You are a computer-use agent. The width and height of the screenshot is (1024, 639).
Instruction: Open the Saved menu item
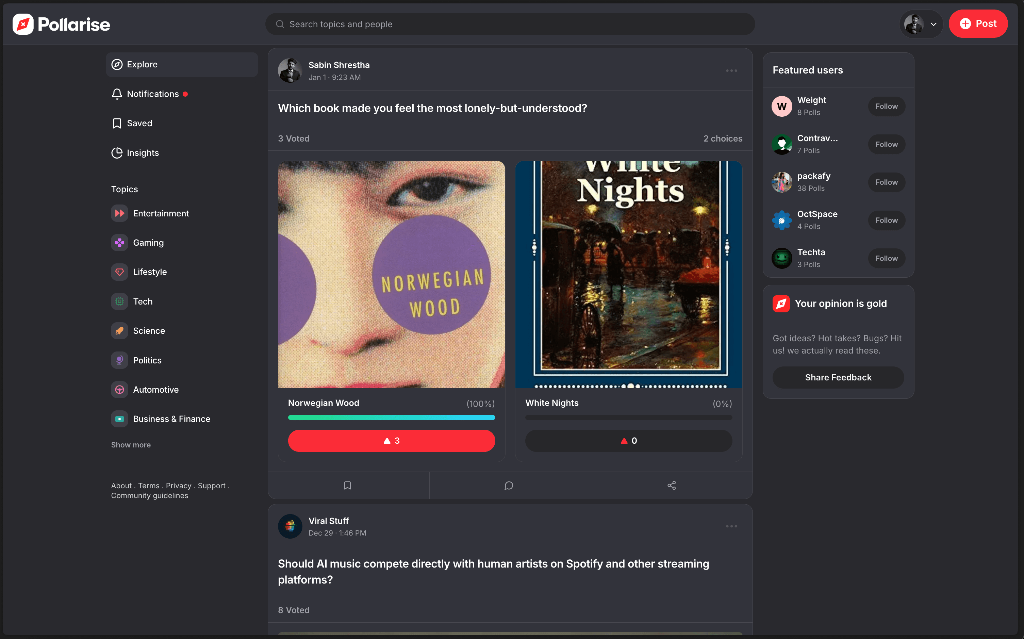tap(139, 123)
